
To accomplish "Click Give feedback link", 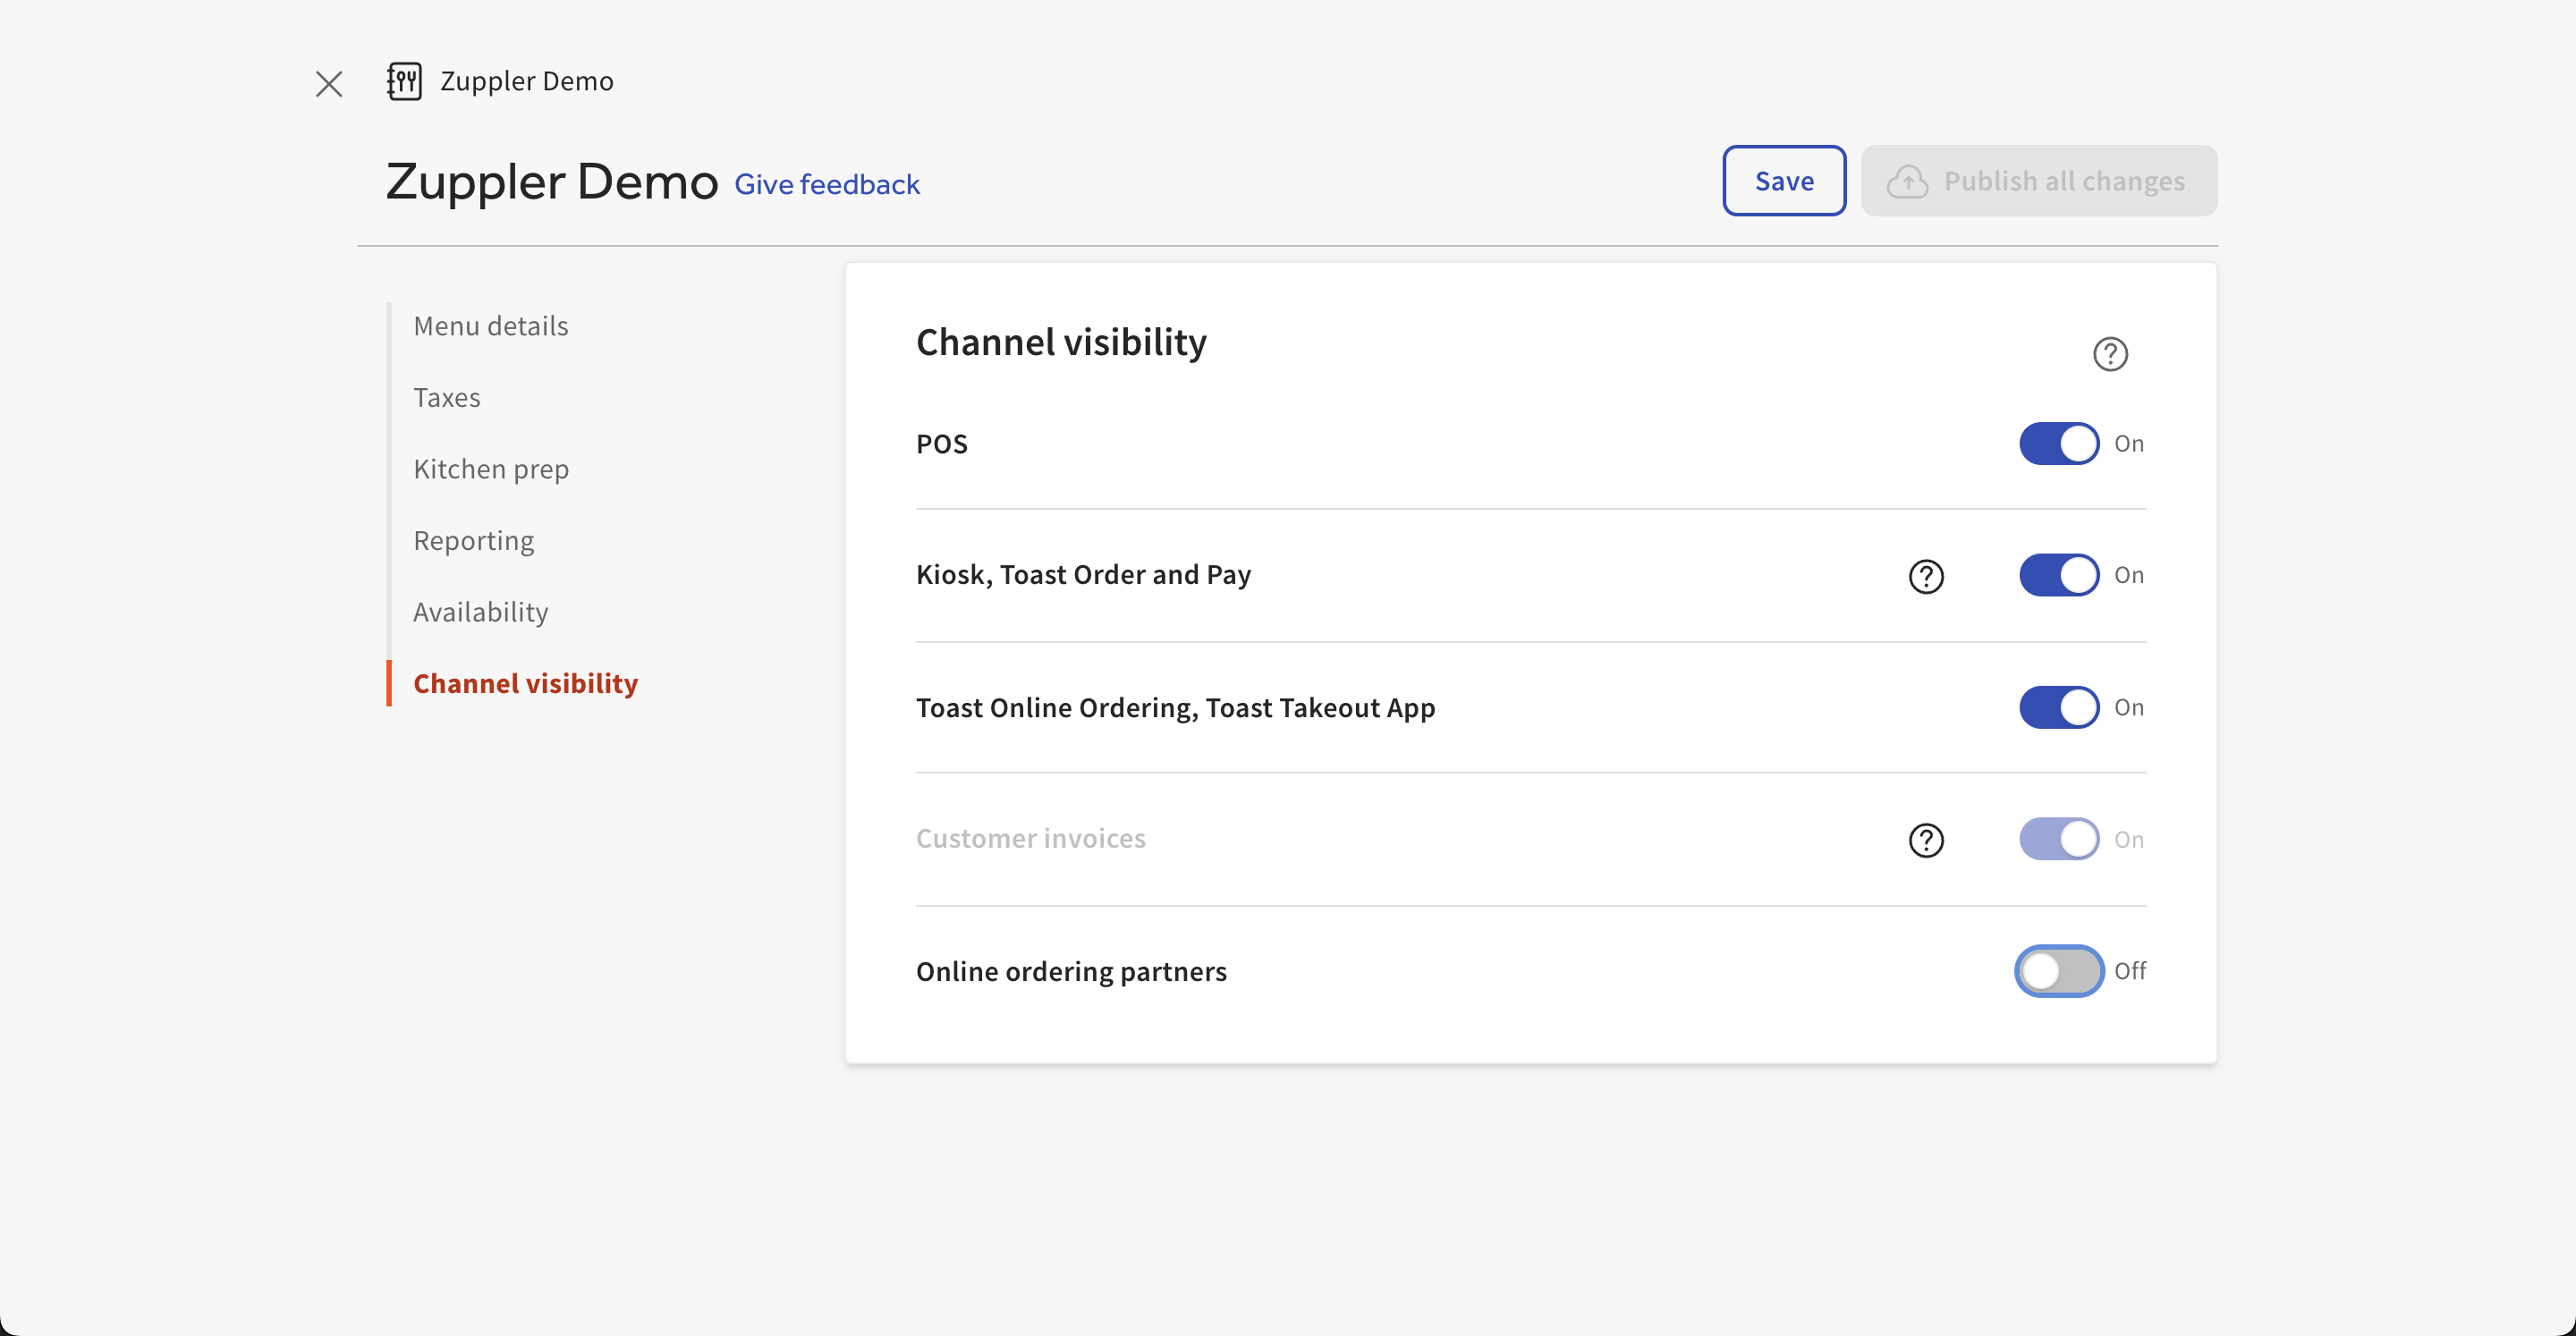I will (x=826, y=184).
